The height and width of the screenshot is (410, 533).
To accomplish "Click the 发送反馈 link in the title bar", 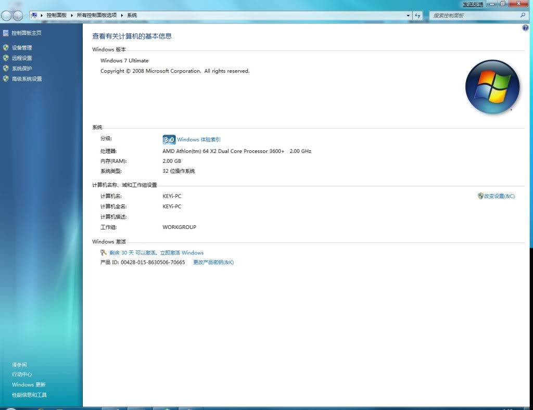I will (473, 4).
